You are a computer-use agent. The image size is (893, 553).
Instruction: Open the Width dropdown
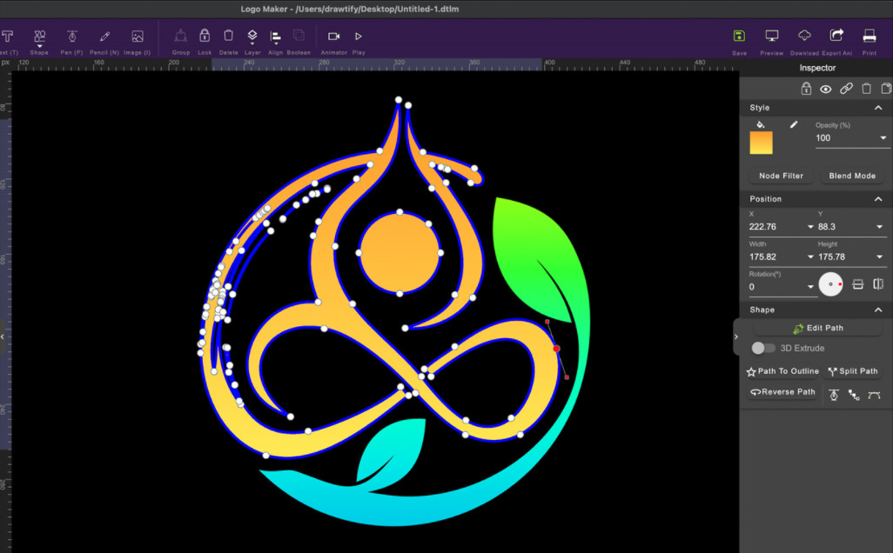click(810, 257)
